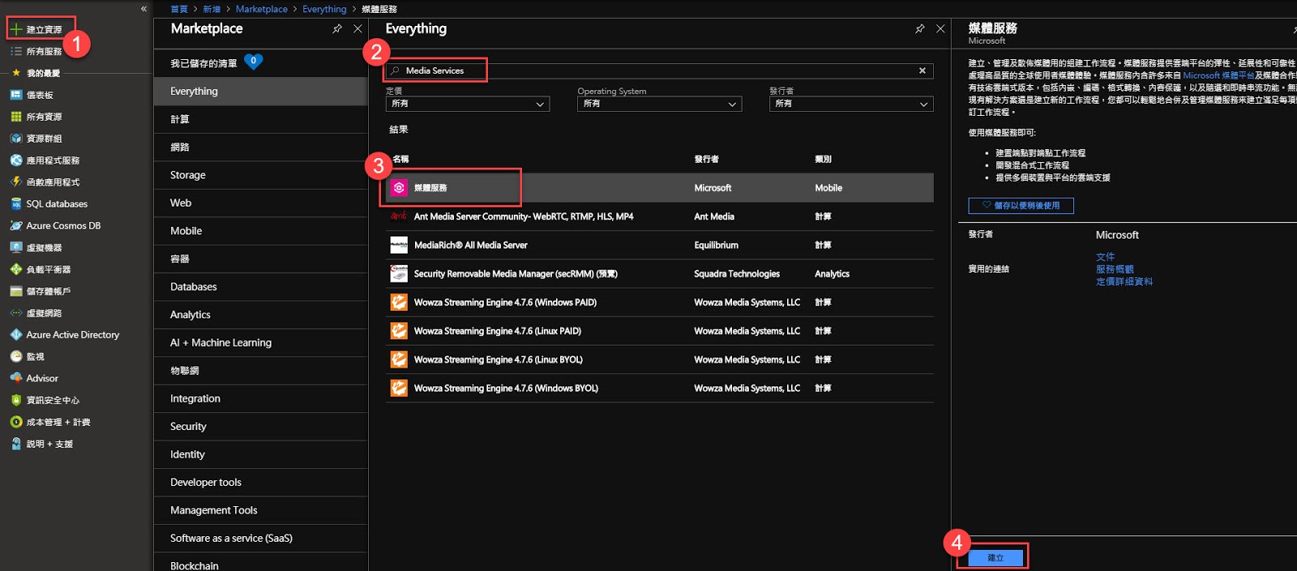
Task: Select the 計算 category
Action: pyautogui.click(x=261, y=119)
